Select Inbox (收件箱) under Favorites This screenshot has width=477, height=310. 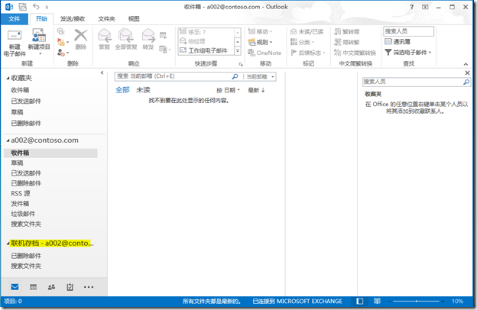point(20,90)
